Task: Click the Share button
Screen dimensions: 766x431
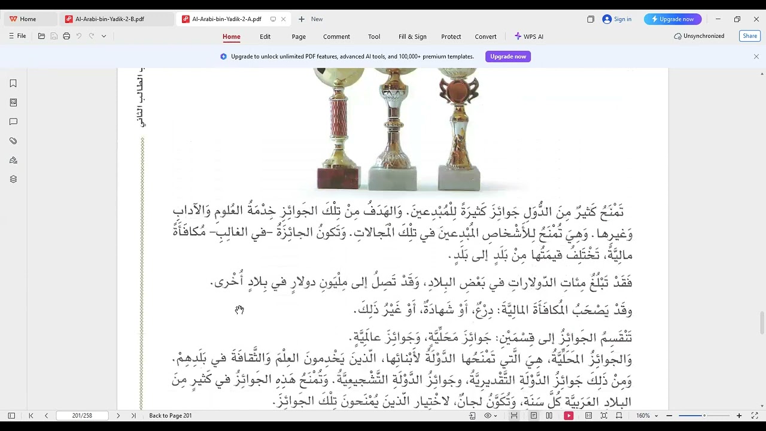Action: 750,36
